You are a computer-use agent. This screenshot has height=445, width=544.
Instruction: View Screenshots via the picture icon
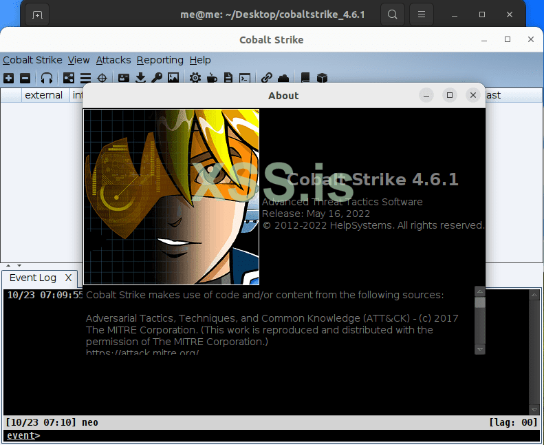pos(173,78)
